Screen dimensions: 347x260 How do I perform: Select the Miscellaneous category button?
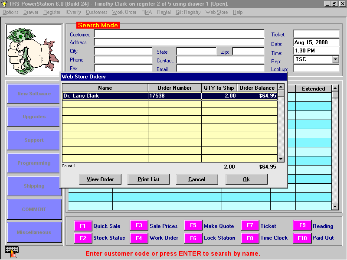click(x=34, y=232)
